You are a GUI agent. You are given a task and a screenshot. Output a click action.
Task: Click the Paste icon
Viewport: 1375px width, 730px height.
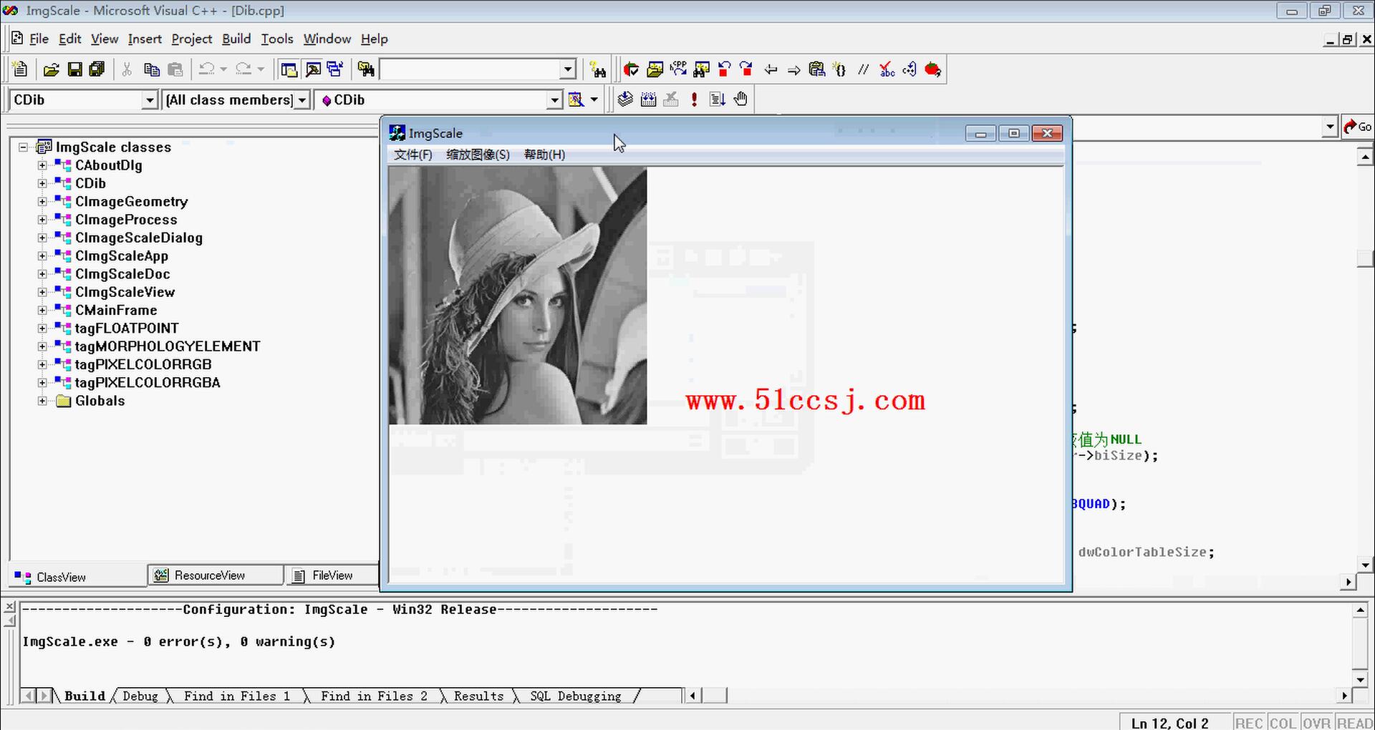175,69
